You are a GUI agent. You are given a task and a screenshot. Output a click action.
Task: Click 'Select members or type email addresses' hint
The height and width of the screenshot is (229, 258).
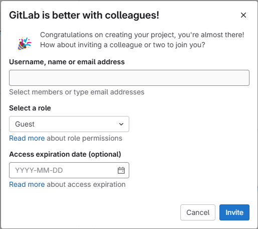pyautogui.click(x=77, y=92)
